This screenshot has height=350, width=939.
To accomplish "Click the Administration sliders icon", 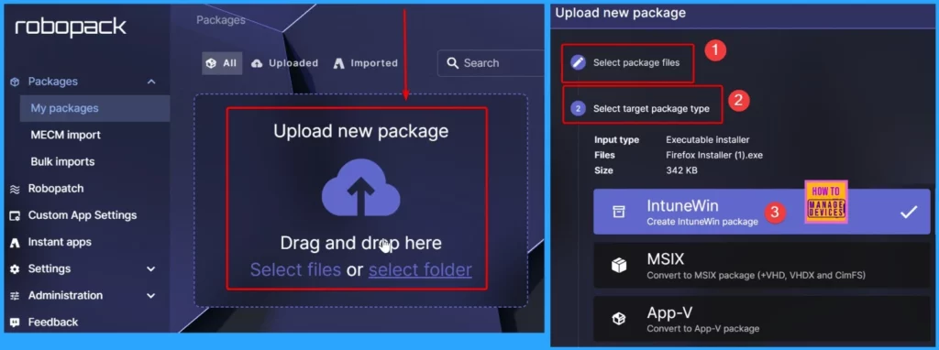I will [15, 296].
